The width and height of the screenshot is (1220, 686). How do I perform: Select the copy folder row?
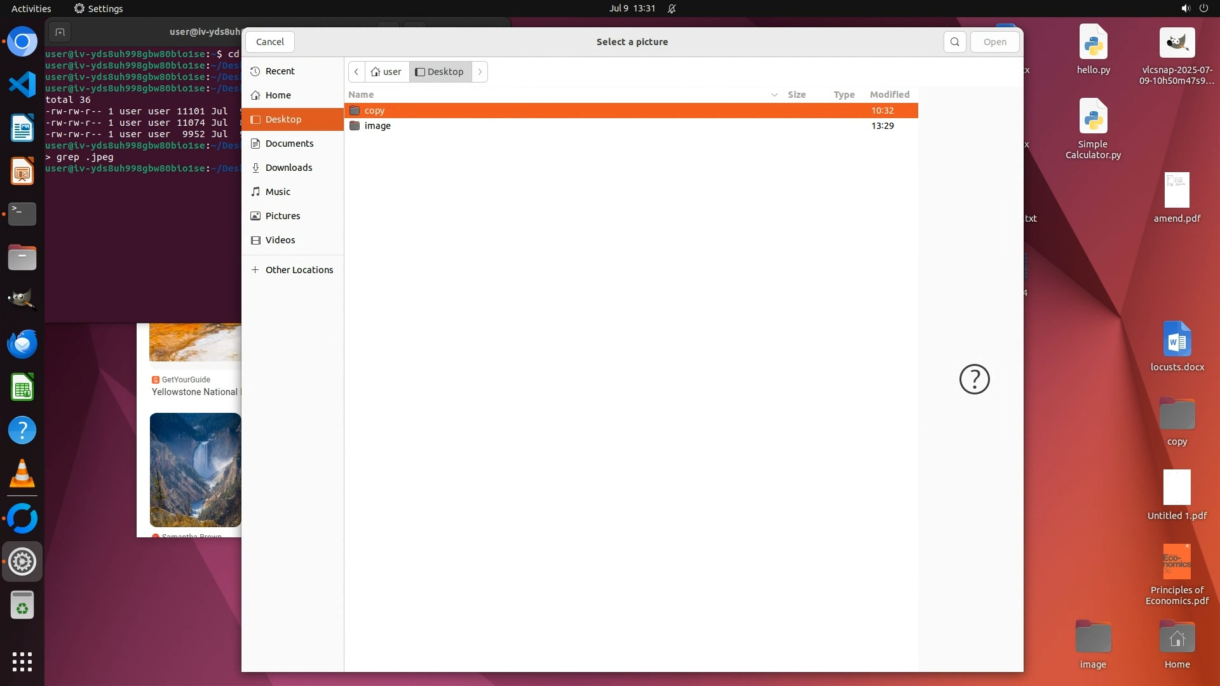click(374, 111)
